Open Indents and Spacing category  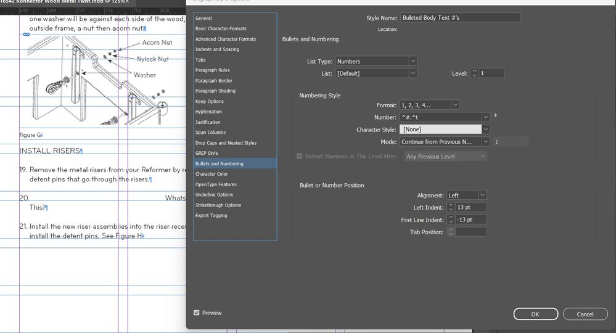coord(235,49)
